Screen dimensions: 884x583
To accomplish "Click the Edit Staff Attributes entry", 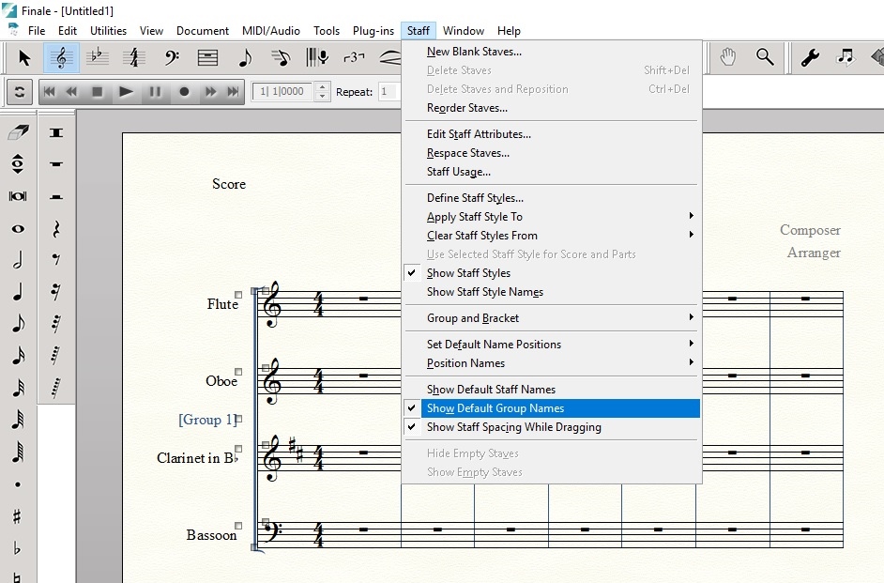I will click(479, 134).
